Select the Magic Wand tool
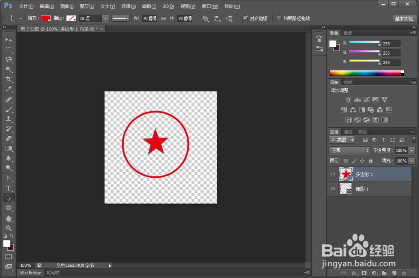Screen dimensions: 419x278 pyautogui.click(x=8, y=69)
